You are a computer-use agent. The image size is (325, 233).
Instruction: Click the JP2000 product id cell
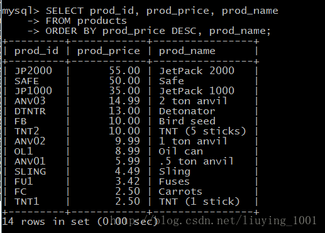click(x=33, y=71)
